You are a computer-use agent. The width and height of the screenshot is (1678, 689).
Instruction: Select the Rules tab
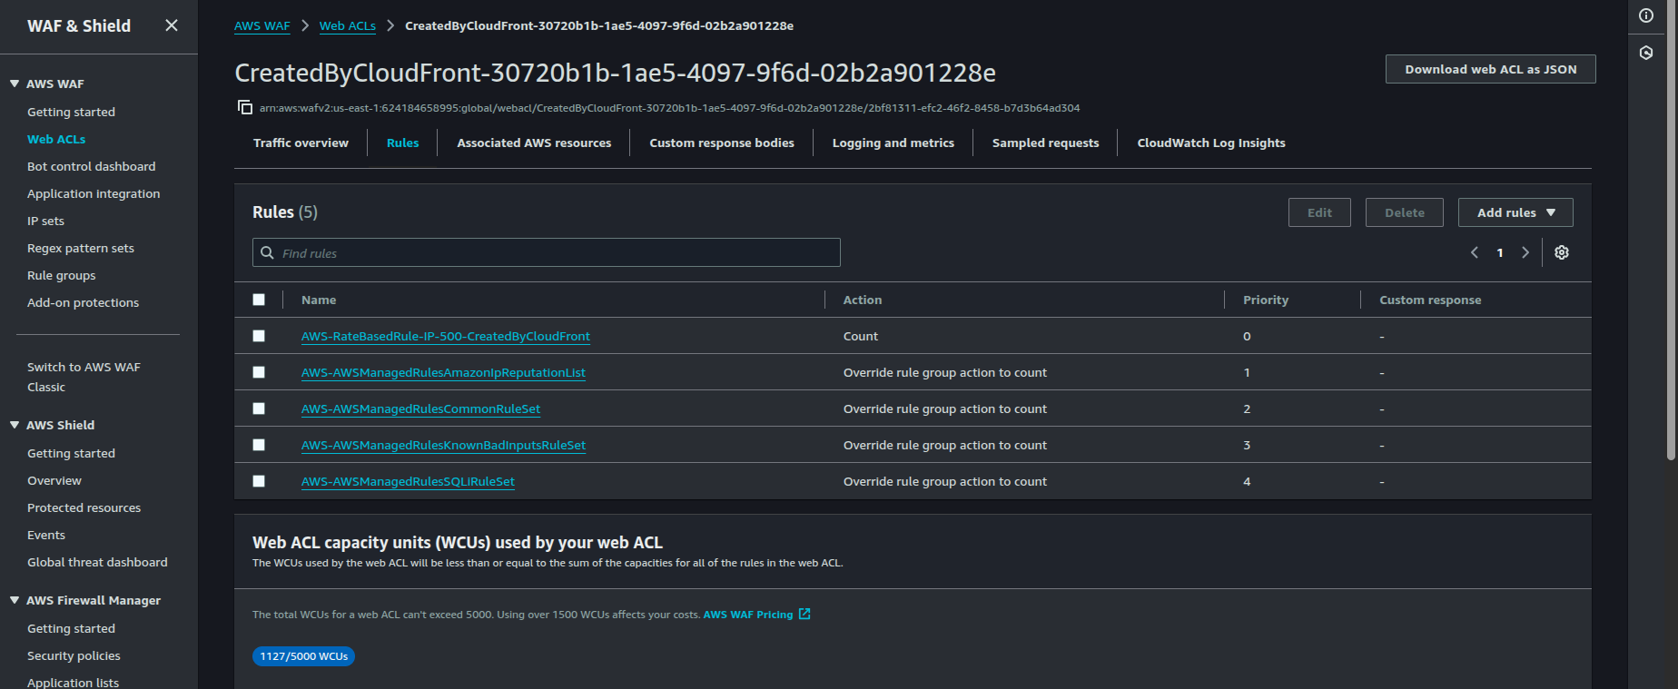coord(402,143)
